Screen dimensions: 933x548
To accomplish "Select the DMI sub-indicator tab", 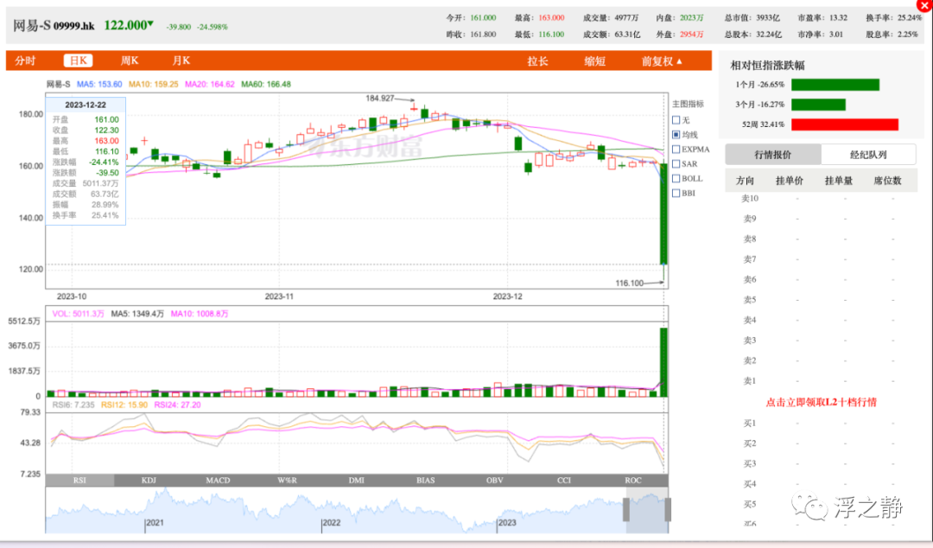I will pyautogui.click(x=357, y=480).
